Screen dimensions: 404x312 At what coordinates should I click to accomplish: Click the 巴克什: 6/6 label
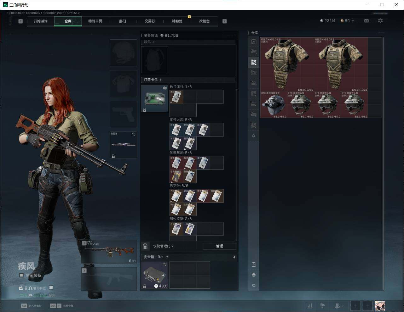tap(179, 186)
